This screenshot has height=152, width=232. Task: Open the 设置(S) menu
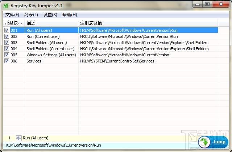click(50, 15)
